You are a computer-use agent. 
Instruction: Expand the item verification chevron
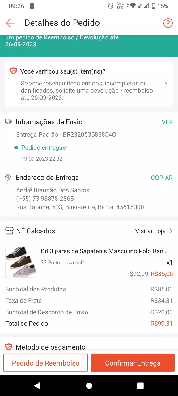click(166, 84)
